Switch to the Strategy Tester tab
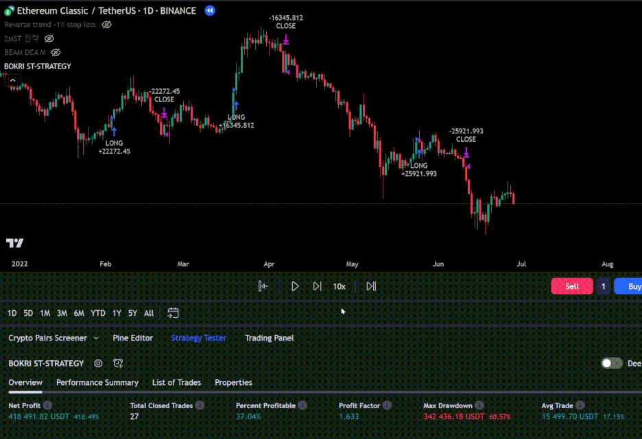642x439 pixels. [x=199, y=338]
